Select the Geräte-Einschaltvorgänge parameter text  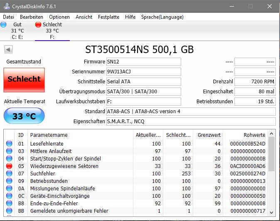(x=60, y=196)
